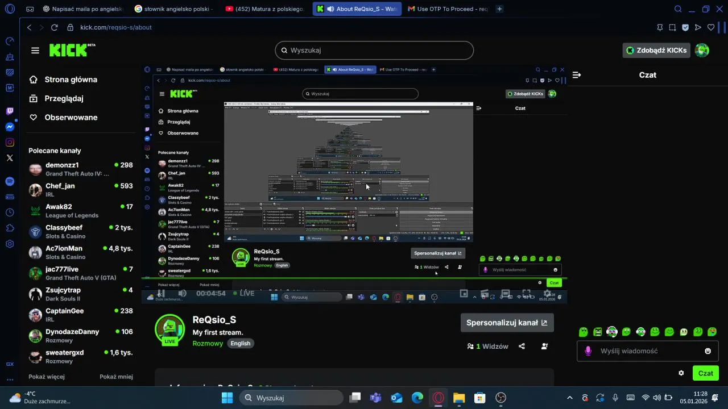
Task: Open Twitch in Opera sidebar
Action: point(10,111)
